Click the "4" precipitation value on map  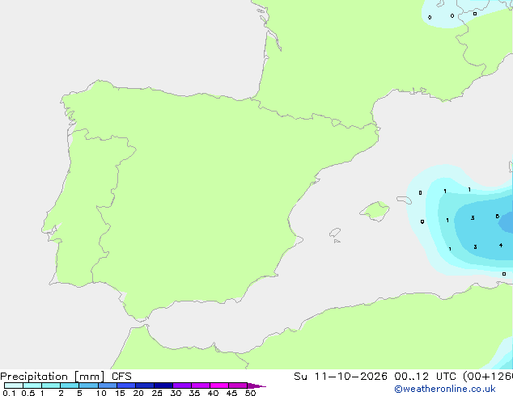tap(501, 245)
